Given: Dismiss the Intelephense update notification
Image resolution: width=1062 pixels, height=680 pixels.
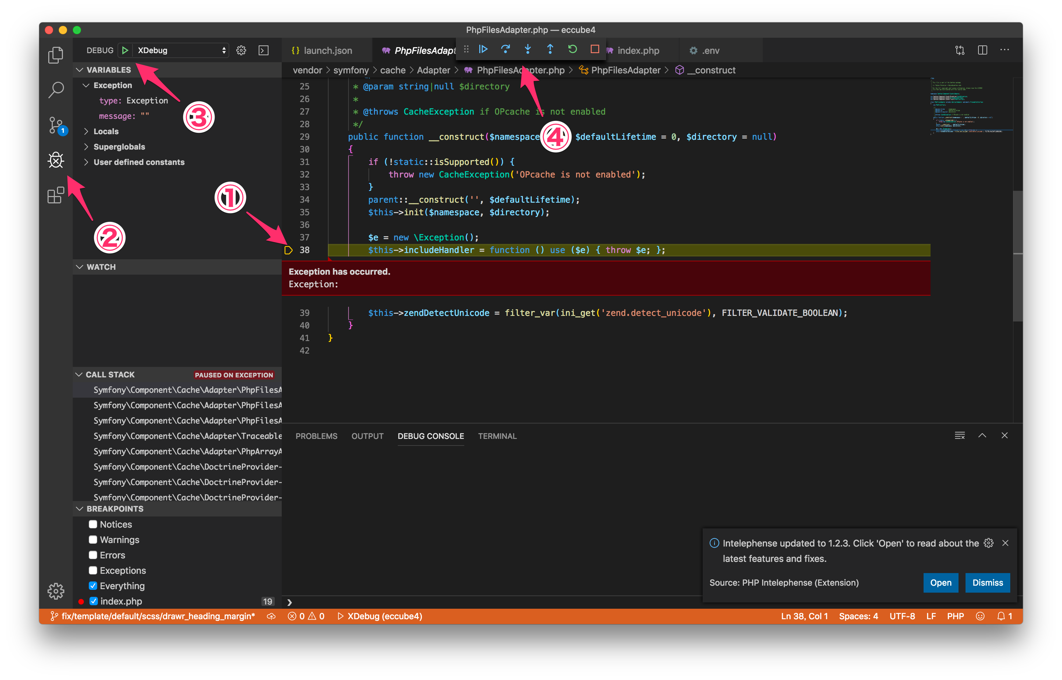Looking at the screenshot, I should (x=987, y=583).
